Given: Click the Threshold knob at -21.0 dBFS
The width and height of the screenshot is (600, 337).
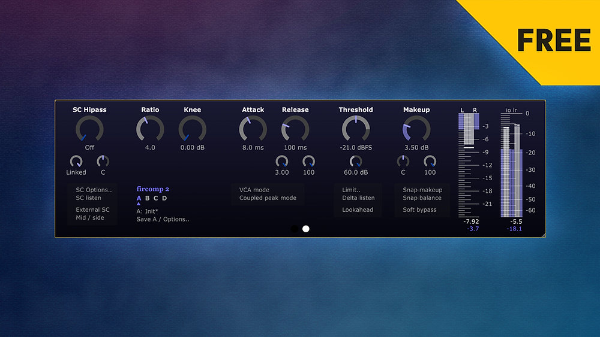Looking at the screenshot, I should (x=356, y=130).
